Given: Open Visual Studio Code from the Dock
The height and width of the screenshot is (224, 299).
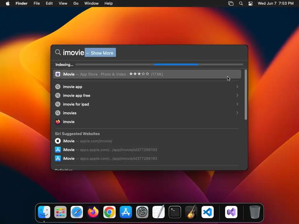Looking at the screenshot, I should coord(208,212).
